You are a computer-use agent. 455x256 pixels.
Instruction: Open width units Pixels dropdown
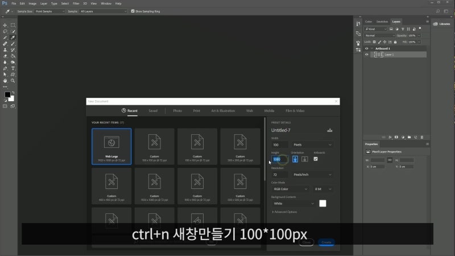point(312,144)
